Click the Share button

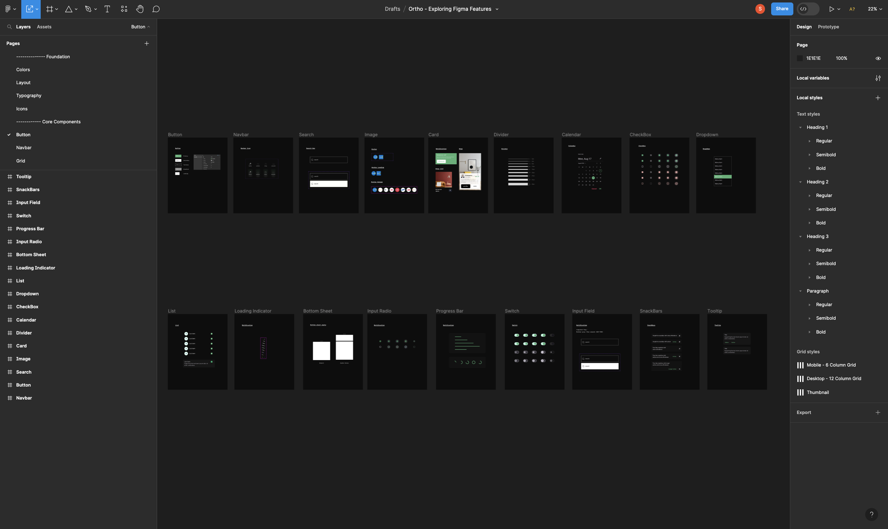coord(782,9)
